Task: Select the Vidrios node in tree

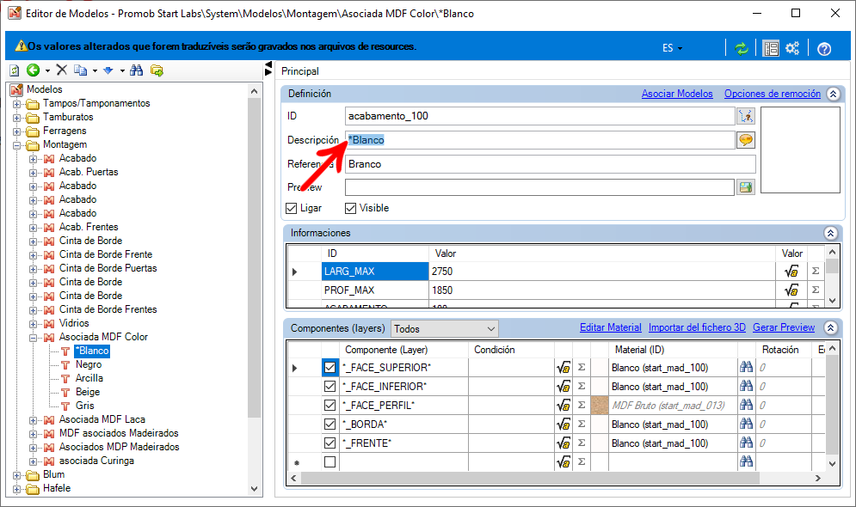Action: 74,323
